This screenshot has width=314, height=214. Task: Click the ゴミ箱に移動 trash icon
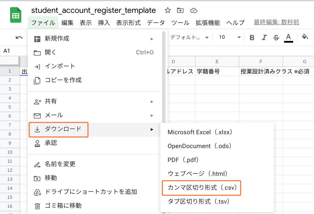[x=37, y=206]
